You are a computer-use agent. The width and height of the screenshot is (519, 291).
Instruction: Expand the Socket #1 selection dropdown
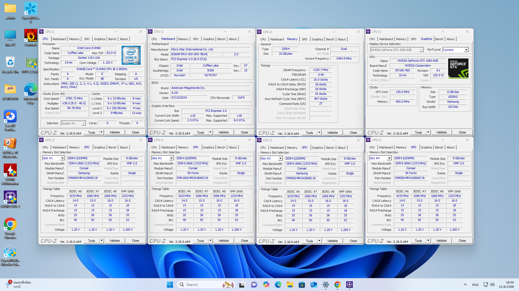click(x=84, y=123)
